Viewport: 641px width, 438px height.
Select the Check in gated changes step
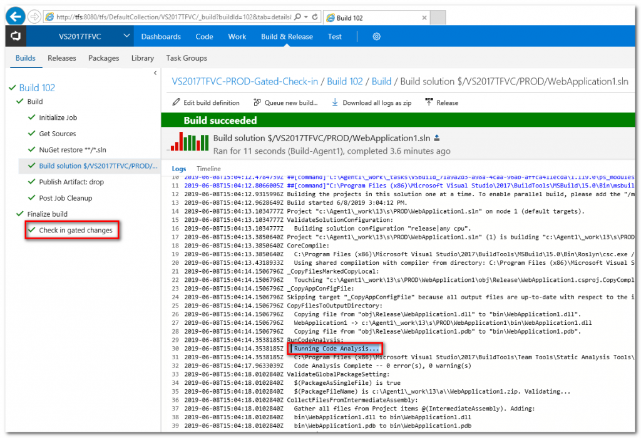[76, 230]
